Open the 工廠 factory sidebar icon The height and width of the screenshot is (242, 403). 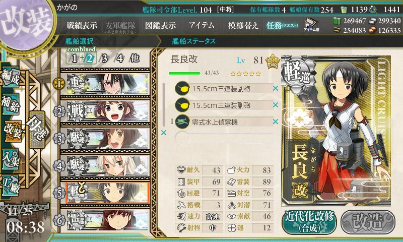click(11, 186)
